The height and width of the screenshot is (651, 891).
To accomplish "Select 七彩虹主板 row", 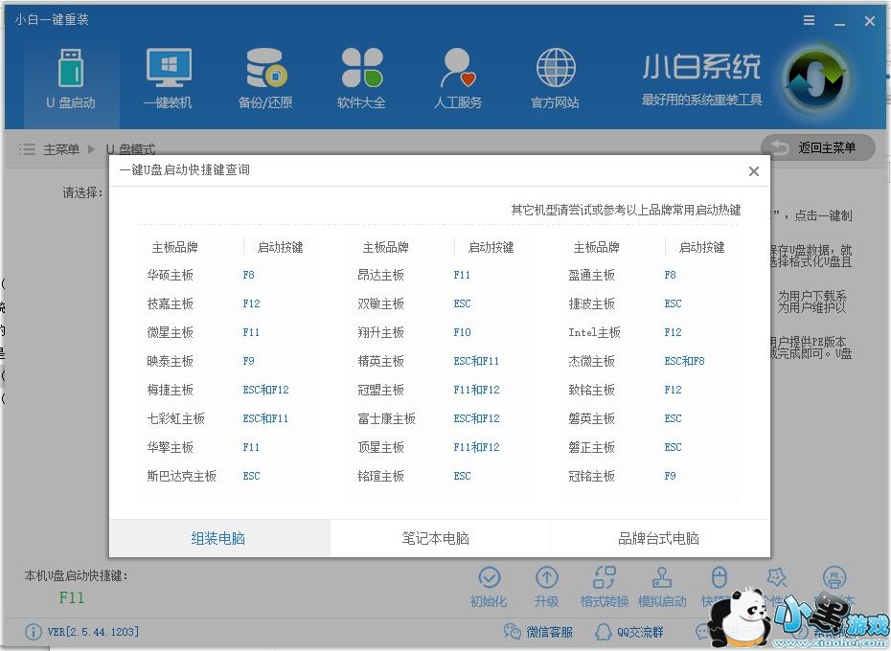I will coord(227,418).
